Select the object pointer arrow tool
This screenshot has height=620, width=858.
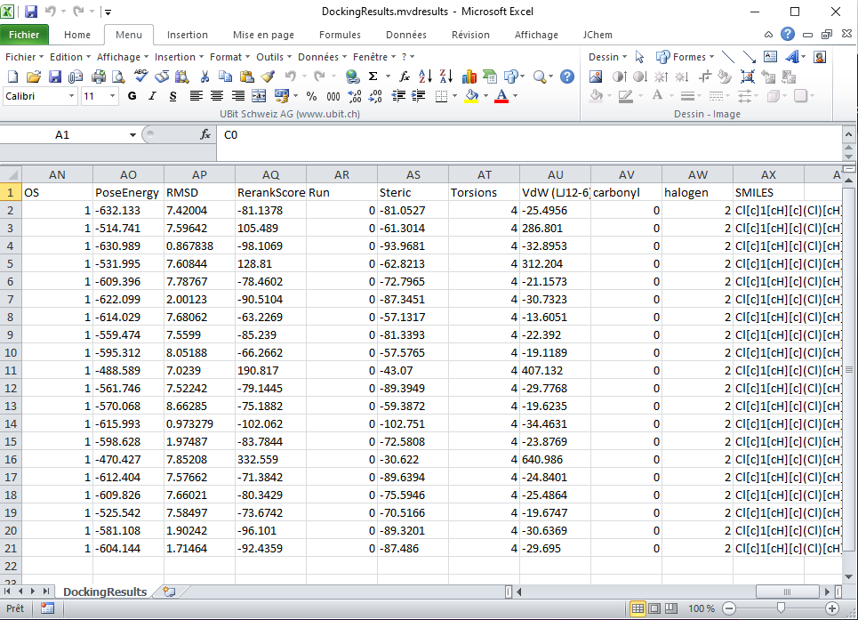(x=639, y=57)
